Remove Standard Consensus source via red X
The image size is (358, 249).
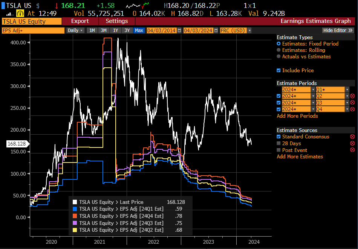click(x=353, y=137)
